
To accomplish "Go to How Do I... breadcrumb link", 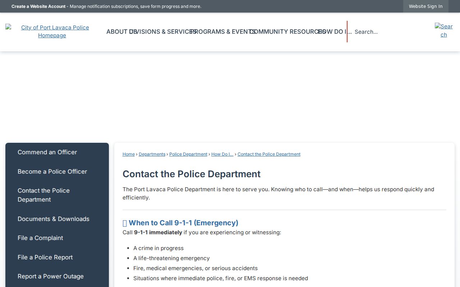I will pyautogui.click(x=222, y=154).
